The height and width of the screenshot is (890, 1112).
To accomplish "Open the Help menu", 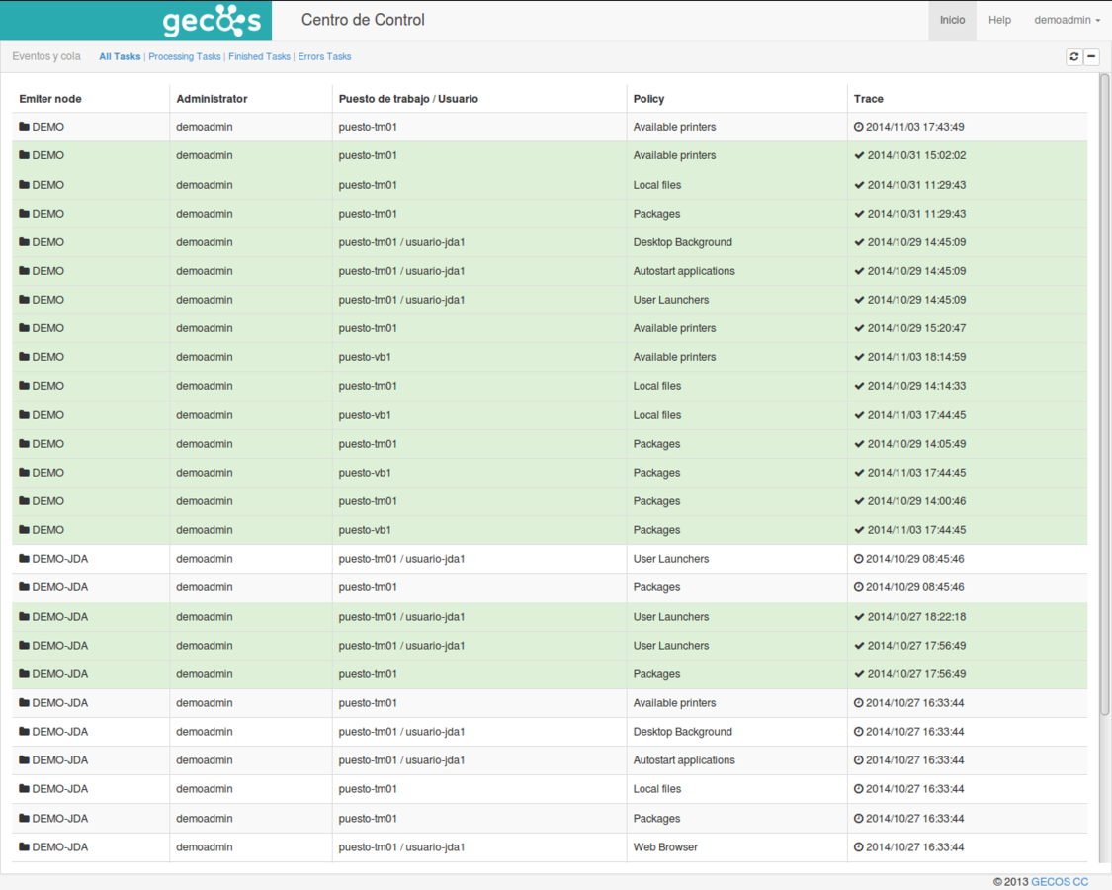I will (999, 19).
